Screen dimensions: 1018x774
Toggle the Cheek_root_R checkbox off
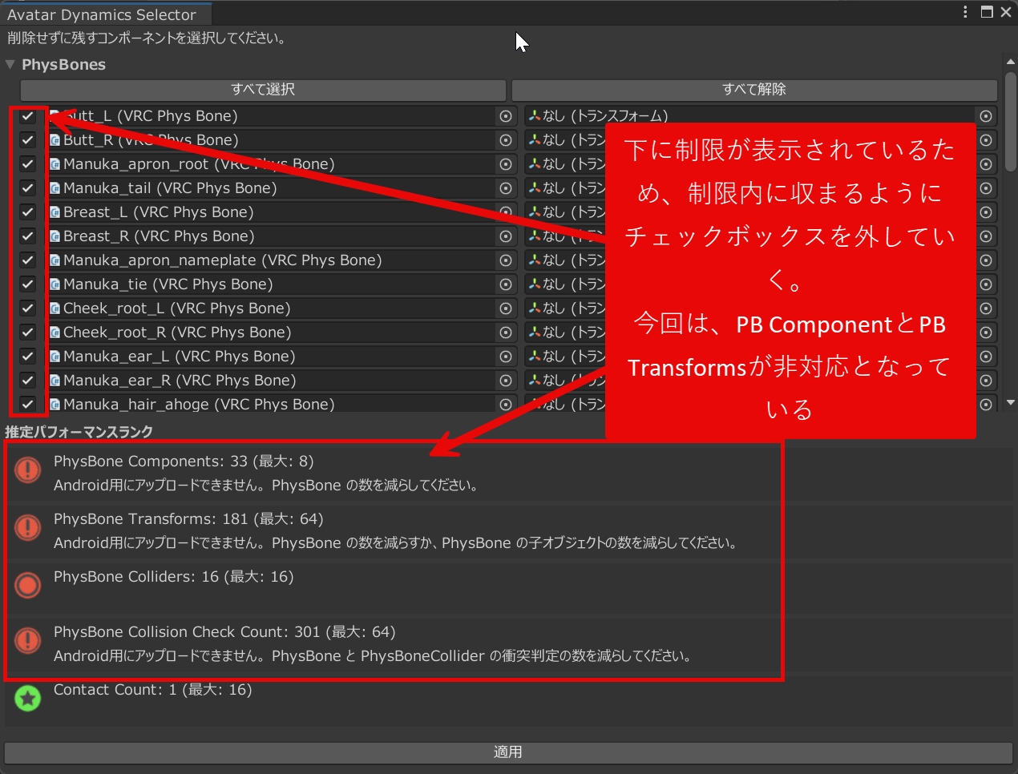tap(28, 333)
